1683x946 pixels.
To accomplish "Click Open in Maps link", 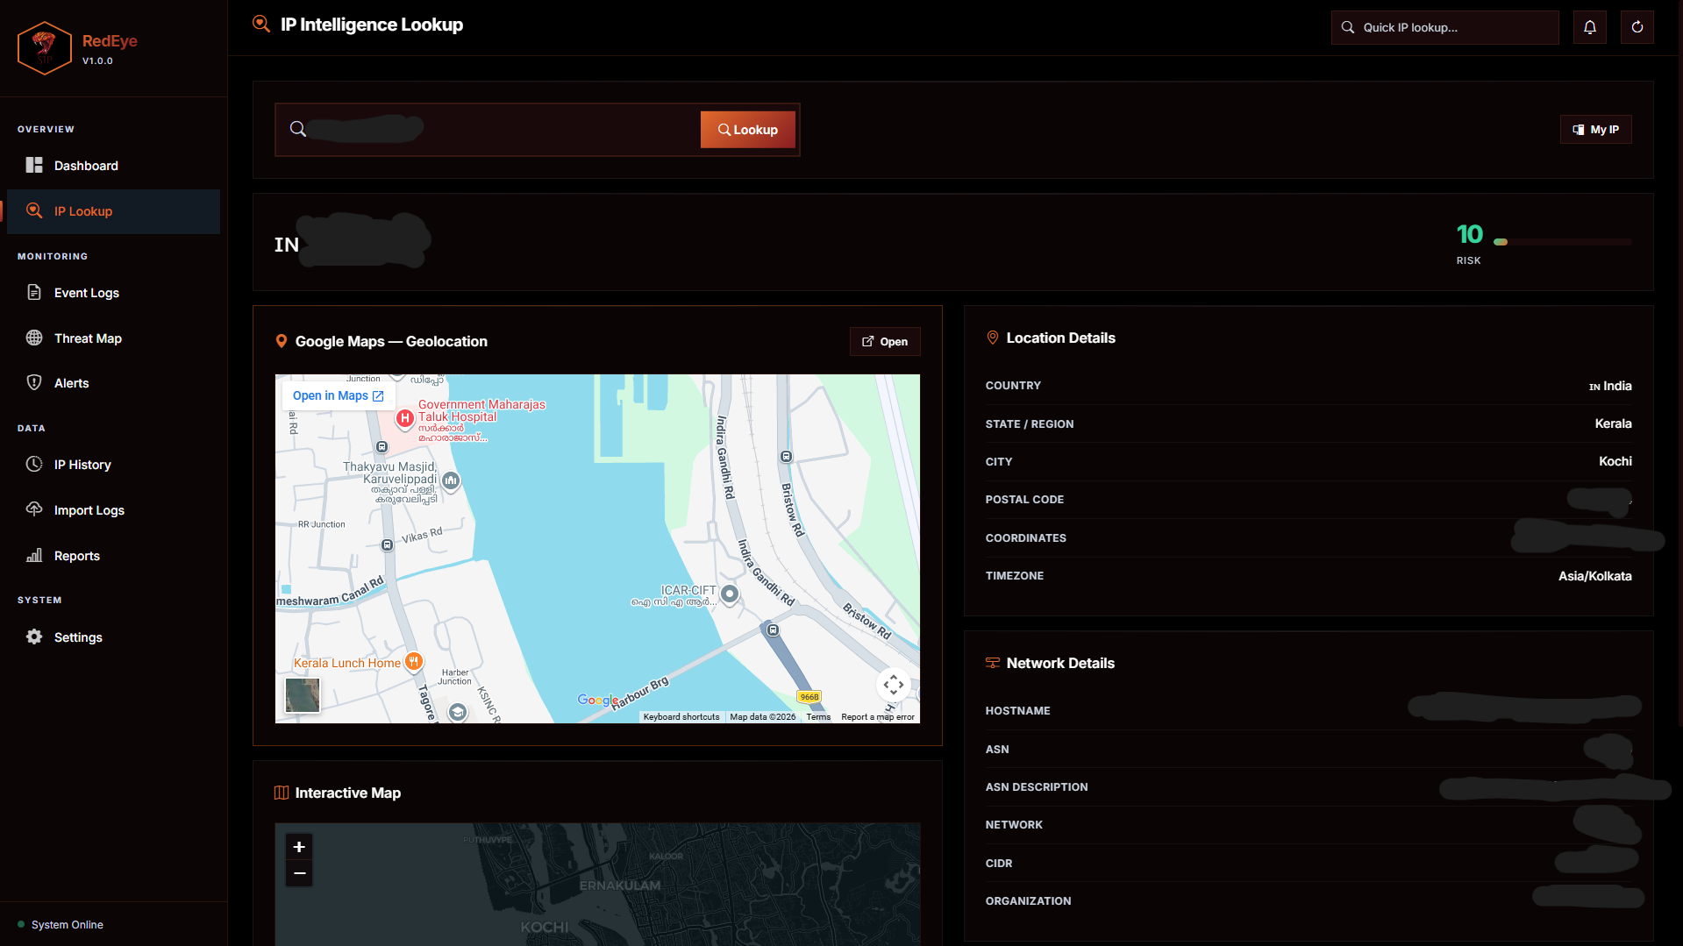I will coord(338,396).
